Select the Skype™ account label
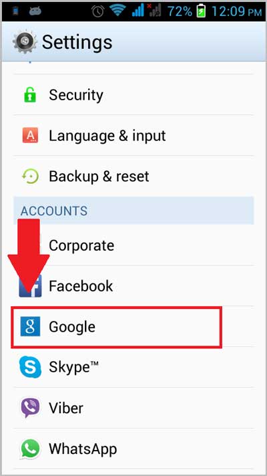 (x=73, y=367)
